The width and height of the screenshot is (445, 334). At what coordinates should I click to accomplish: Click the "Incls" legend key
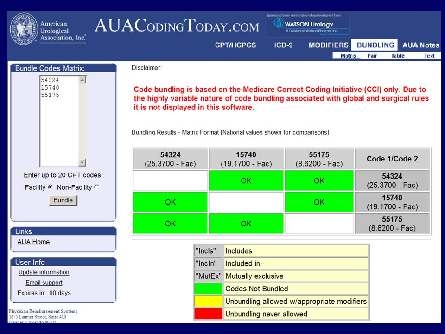[208, 251]
